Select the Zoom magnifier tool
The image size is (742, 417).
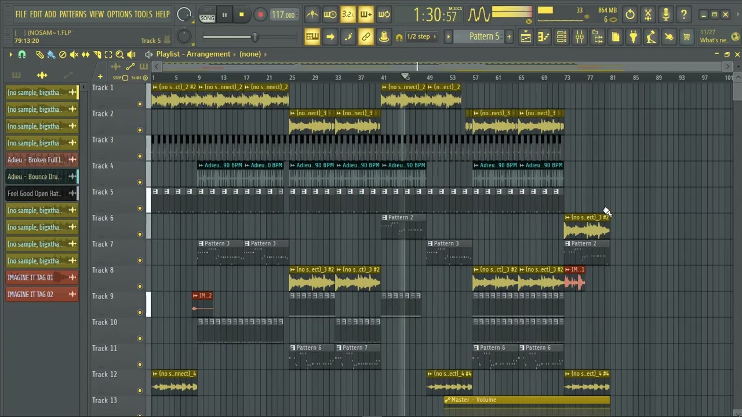[x=120, y=54]
